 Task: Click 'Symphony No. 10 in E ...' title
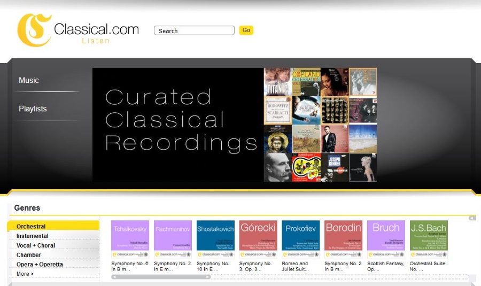[x=213, y=266]
